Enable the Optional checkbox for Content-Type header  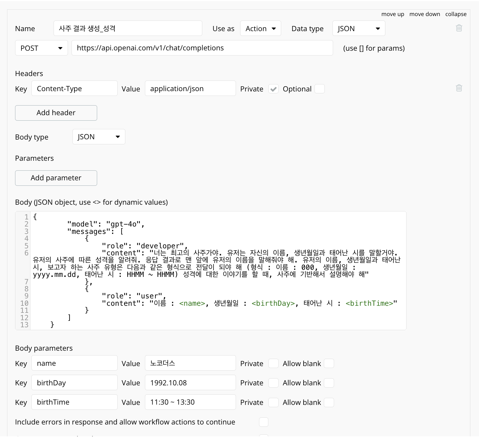tap(319, 89)
